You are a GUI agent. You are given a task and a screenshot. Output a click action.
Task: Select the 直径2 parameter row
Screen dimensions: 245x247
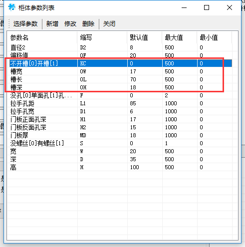120,47
